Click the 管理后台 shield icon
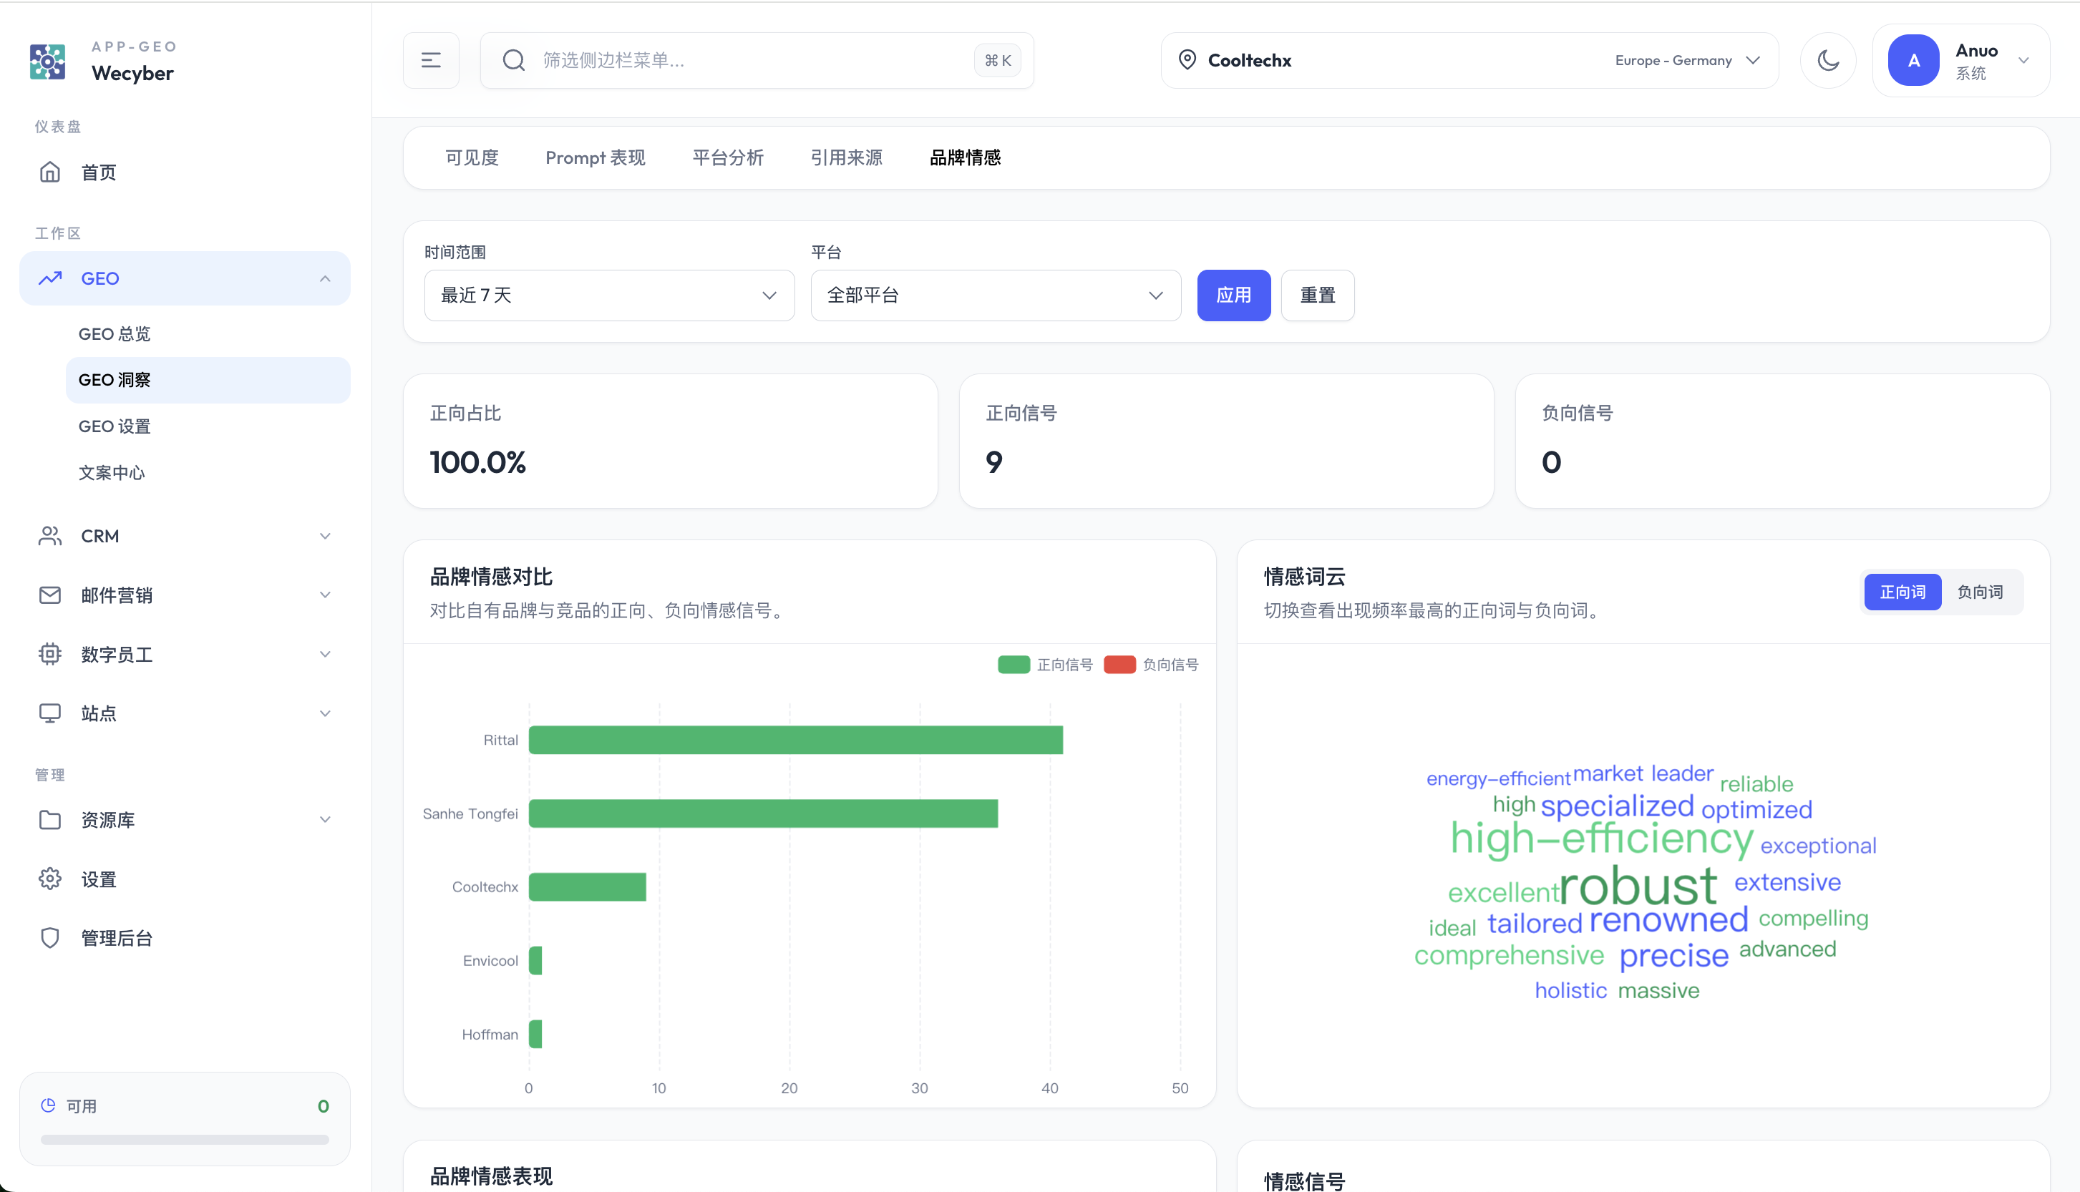2080x1192 pixels. tap(50, 938)
